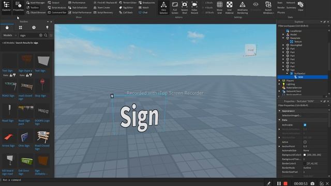This screenshot has width=331, height=186.
Task: Toggle the Performance panel
Action: click(x=77, y=3)
